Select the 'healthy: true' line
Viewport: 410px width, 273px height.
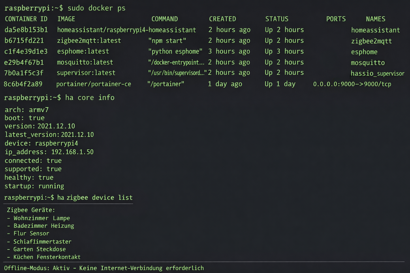(x=29, y=178)
